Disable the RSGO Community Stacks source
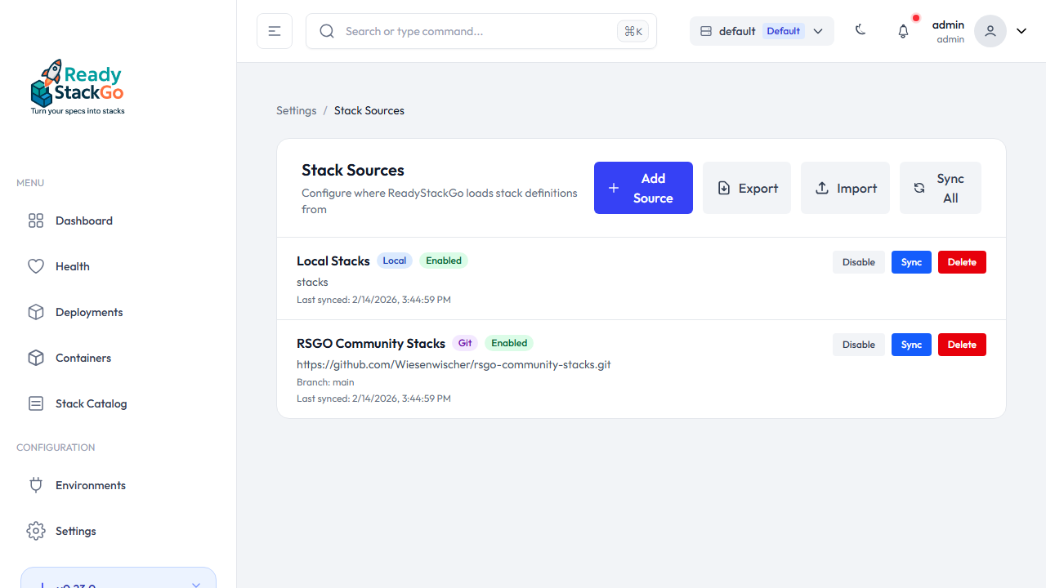Viewport: 1046px width, 588px height. 858,345
